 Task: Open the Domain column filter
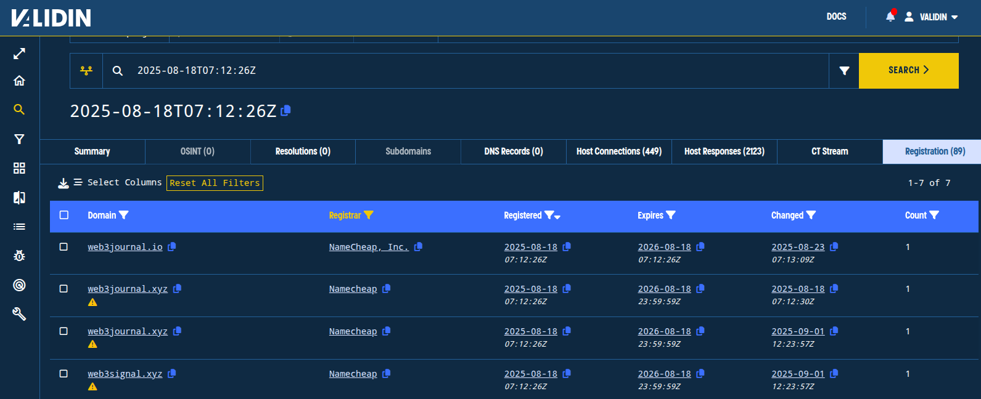tap(124, 215)
